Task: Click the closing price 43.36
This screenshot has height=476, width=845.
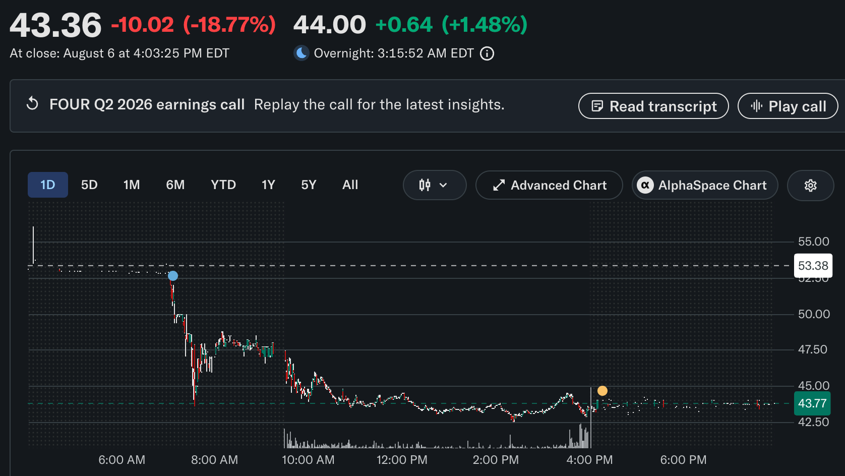Action: pos(55,25)
